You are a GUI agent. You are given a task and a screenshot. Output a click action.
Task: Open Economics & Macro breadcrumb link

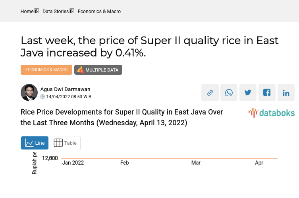click(99, 12)
